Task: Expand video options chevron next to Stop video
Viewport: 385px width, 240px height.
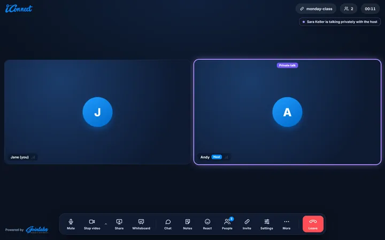Action: coord(106,224)
